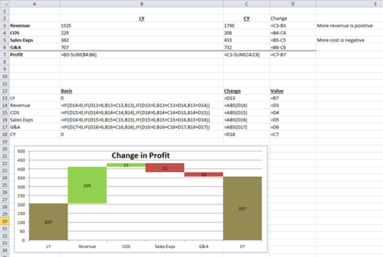Image resolution: width=383 pixels, height=257 pixels.
Task: Click the red G&A bar labeled 25
Action: [203, 174]
